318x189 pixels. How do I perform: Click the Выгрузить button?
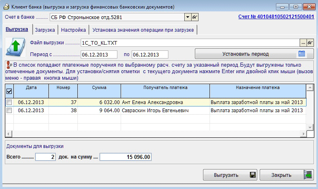click(230, 175)
